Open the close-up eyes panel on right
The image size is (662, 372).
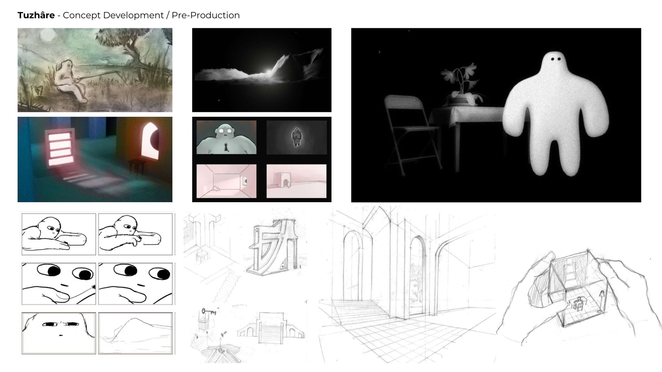click(x=135, y=284)
